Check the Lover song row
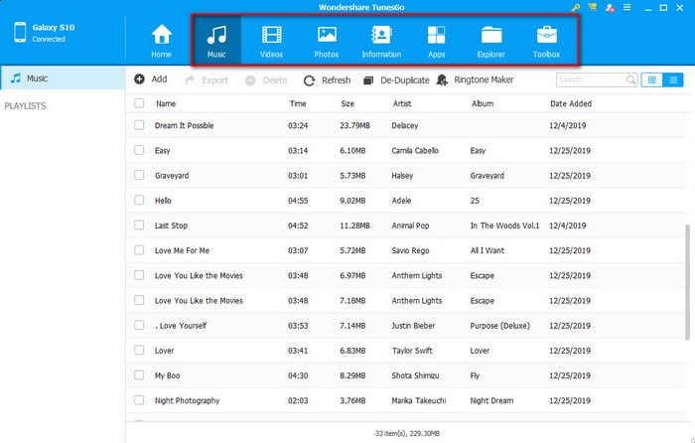695x443 pixels. 139,351
